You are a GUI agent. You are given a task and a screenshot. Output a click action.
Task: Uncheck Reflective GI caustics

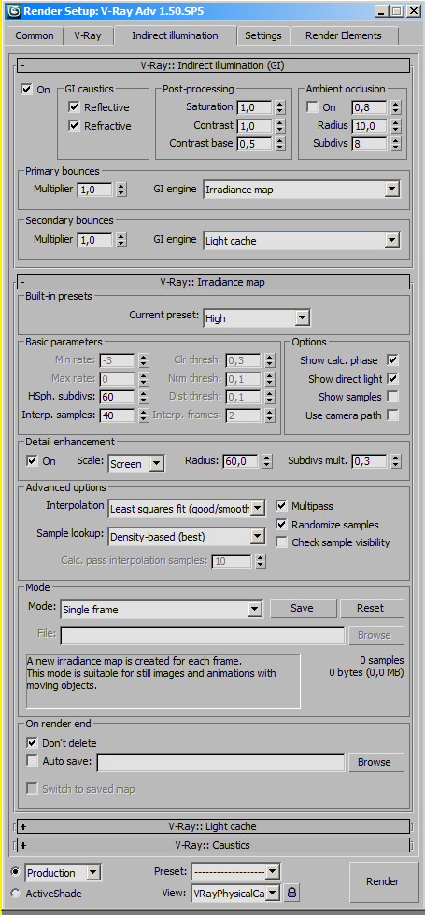point(74,106)
